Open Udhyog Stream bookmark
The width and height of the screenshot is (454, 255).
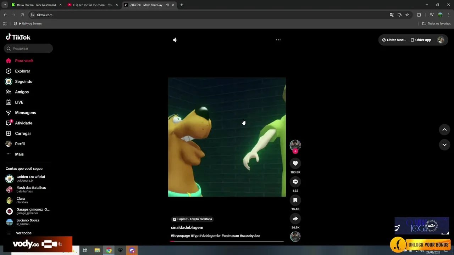click(28, 24)
